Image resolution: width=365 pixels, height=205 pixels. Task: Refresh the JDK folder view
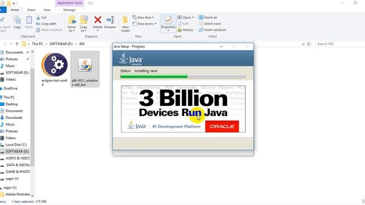309,44
